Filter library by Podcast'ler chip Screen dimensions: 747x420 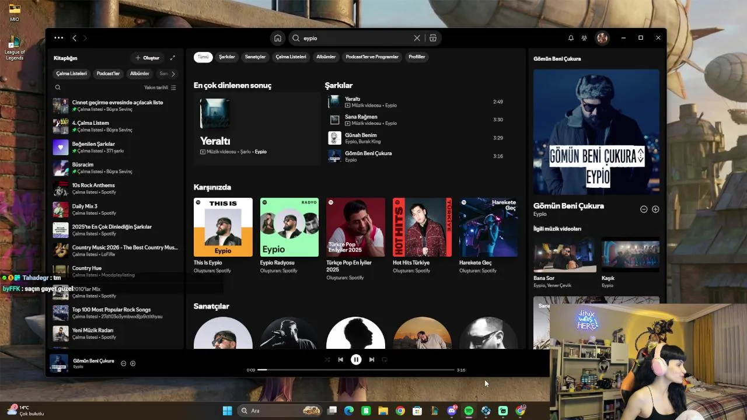(108, 73)
